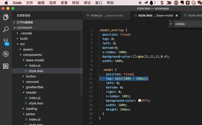This screenshot has height=125, width=202.
Task: Click the JS icon of base-modal index.js
Action: tap(26, 66)
